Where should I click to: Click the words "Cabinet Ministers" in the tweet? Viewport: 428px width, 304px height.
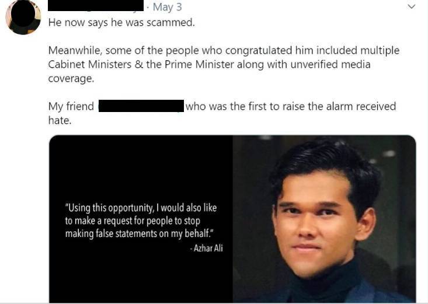(89, 65)
